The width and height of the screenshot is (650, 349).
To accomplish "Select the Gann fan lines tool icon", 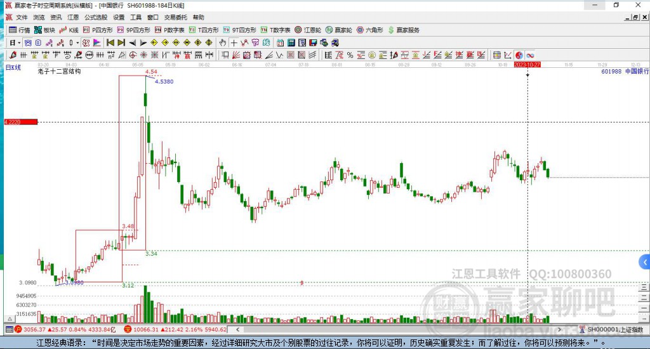I will click(236, 55).
